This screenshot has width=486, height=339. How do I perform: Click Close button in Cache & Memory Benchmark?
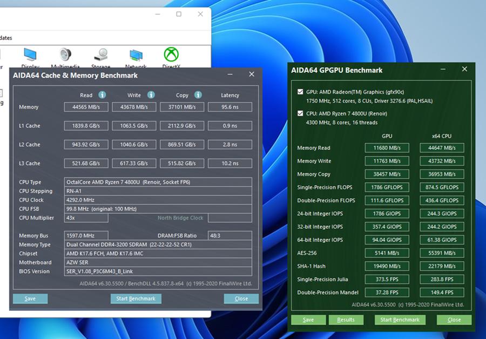click(x=241, y=299)
